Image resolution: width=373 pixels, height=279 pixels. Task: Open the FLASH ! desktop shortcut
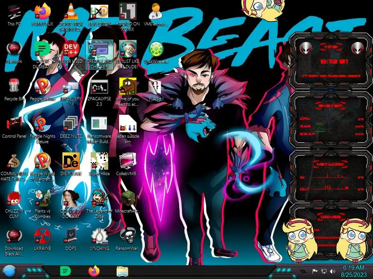pyautogui.click(x=156, y=90)
